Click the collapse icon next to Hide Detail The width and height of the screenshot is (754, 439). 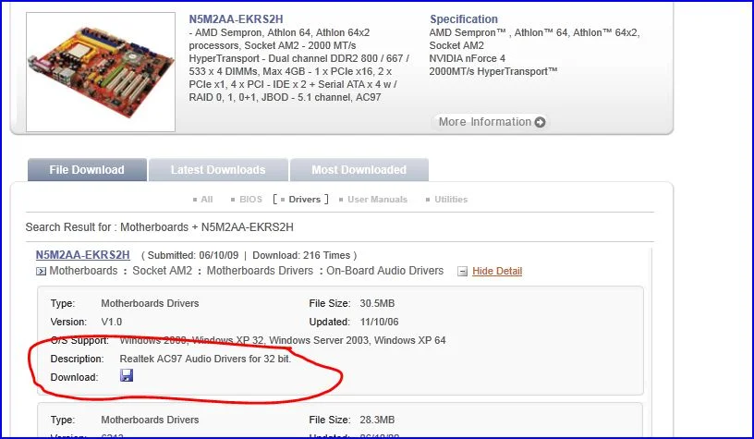462,272
